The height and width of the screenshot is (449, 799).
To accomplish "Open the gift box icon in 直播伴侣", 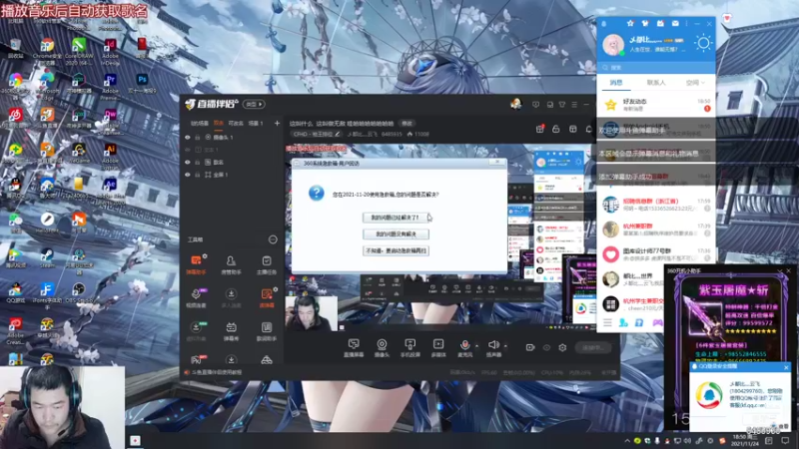I will point(539,129).
